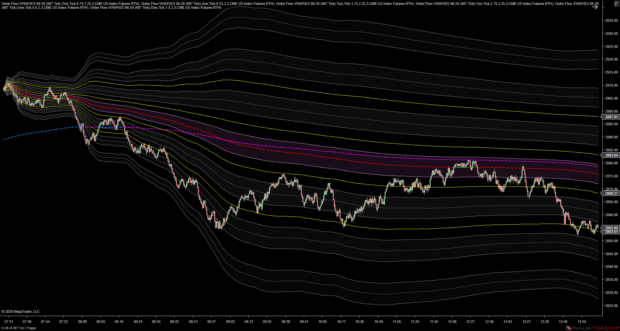
Task: Select the 2897.81 price marker
Action: (611, 117)
